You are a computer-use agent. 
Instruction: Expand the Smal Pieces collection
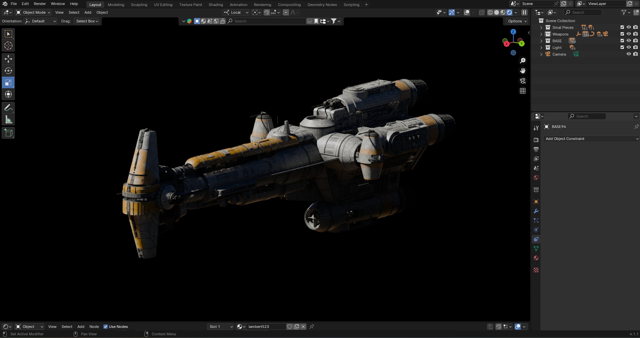[541, 27]
